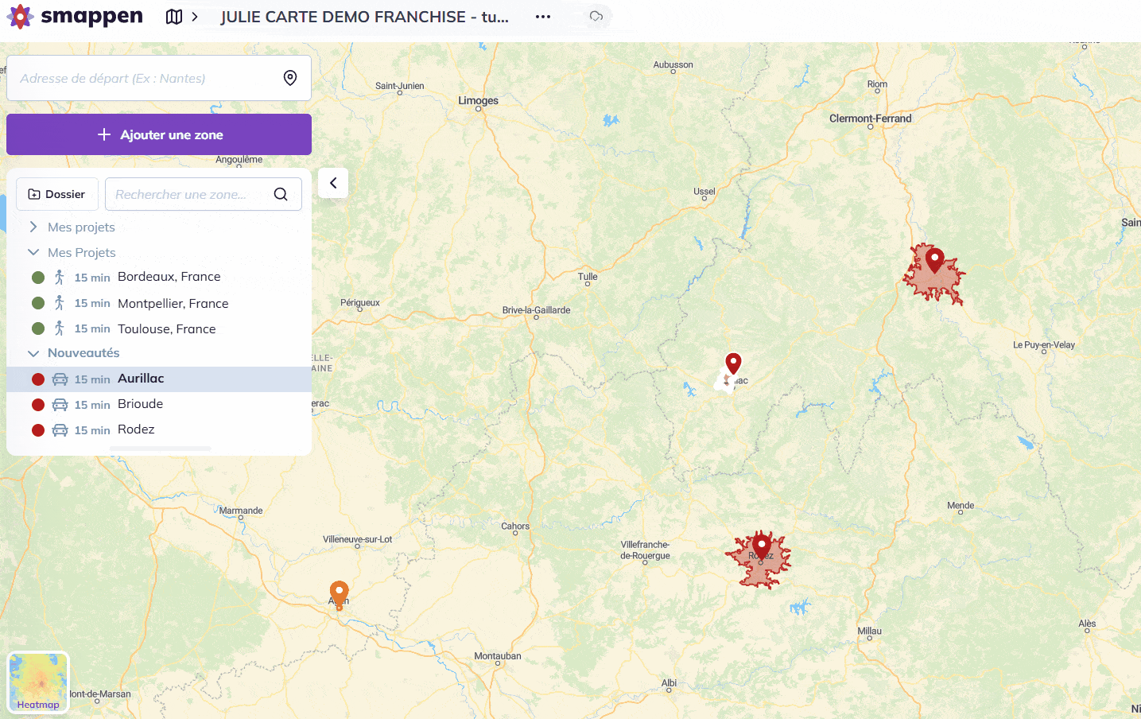1141x719 pixels.
Task: Select the Rodez zone in list
Action: [x=136, y=429]
